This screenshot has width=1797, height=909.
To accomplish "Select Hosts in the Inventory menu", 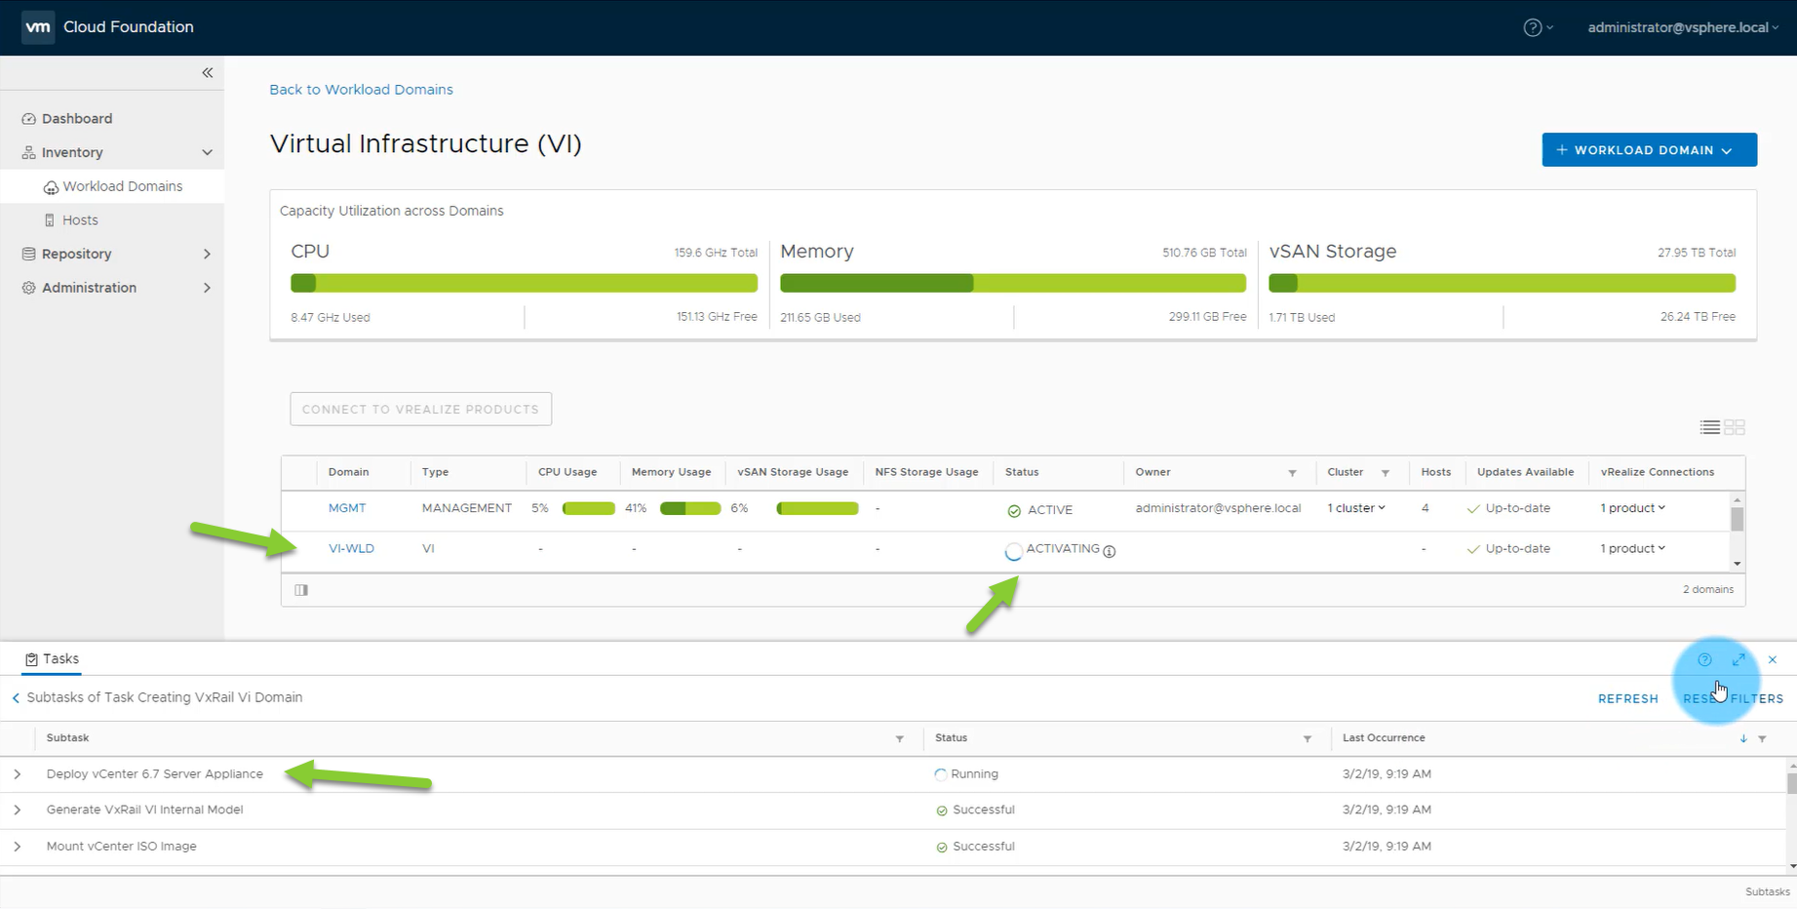I will (80, 220).
